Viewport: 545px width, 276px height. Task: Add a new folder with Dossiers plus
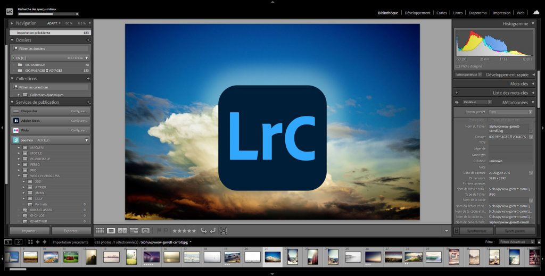click(x=88, y=40)
